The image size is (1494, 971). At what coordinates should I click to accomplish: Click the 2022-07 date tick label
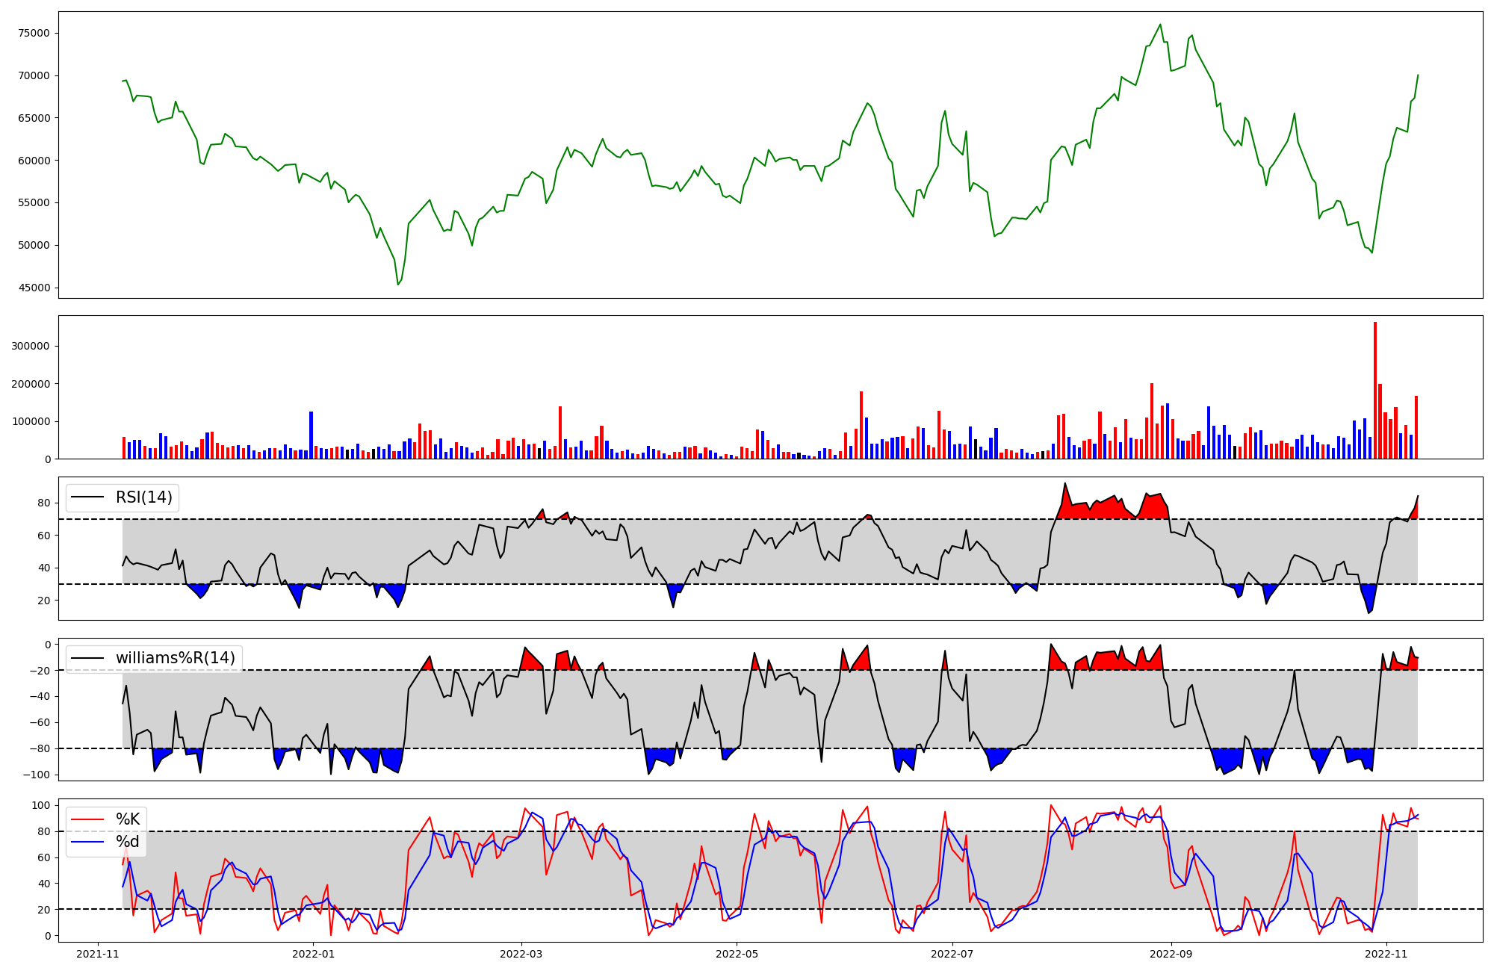click(x=952, y=954)
